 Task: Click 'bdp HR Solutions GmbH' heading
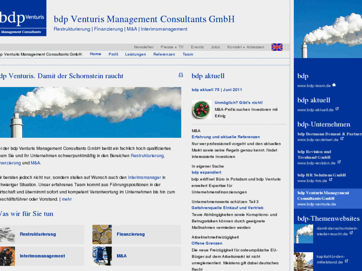click(322, 175)
